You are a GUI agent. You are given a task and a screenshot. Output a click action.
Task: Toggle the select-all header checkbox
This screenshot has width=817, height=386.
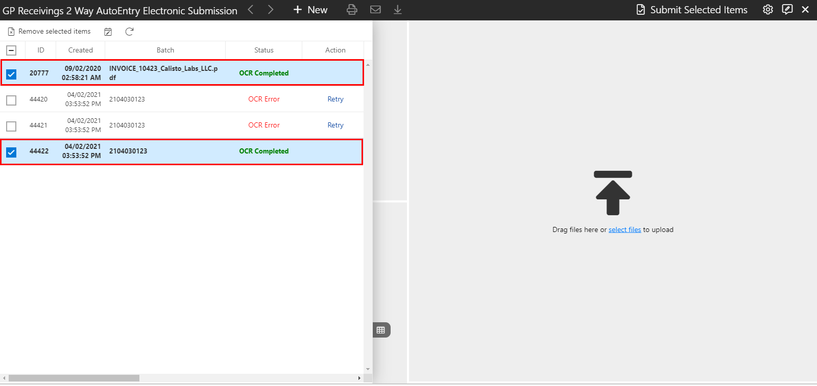coord(11,50)
